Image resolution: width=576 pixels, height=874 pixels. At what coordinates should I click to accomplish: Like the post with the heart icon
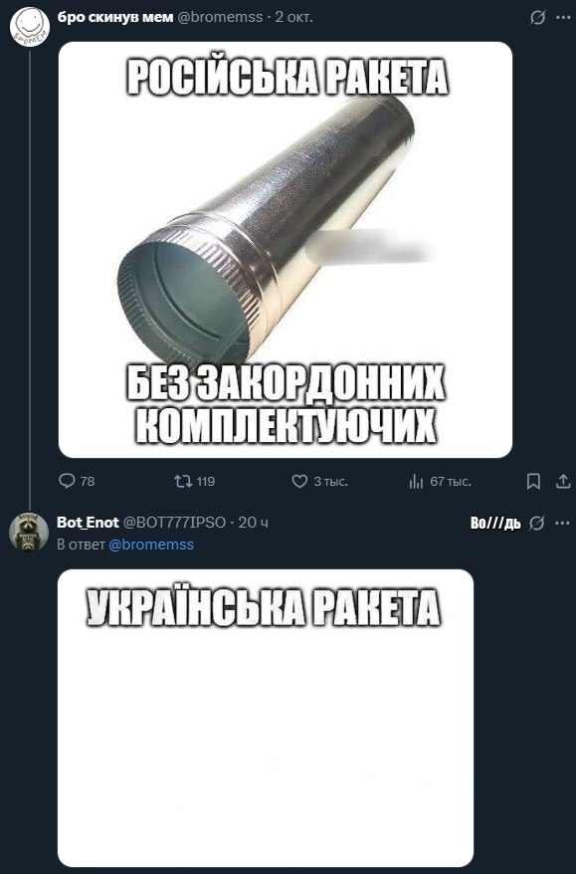[299, 481]
